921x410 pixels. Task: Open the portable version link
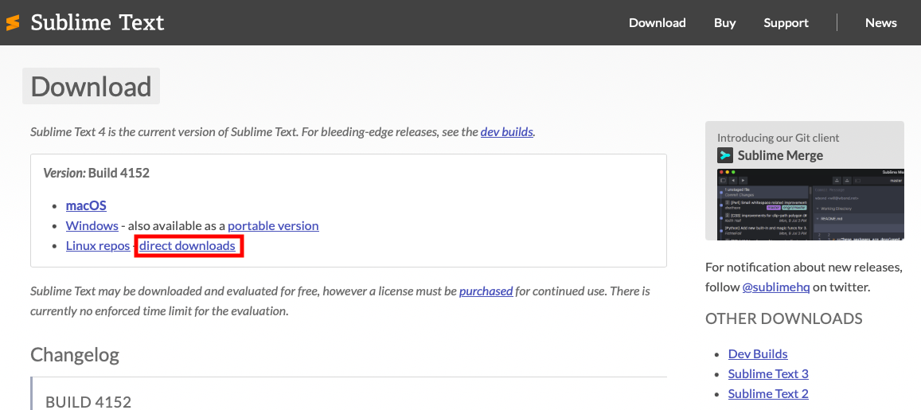tap(273, 225)
